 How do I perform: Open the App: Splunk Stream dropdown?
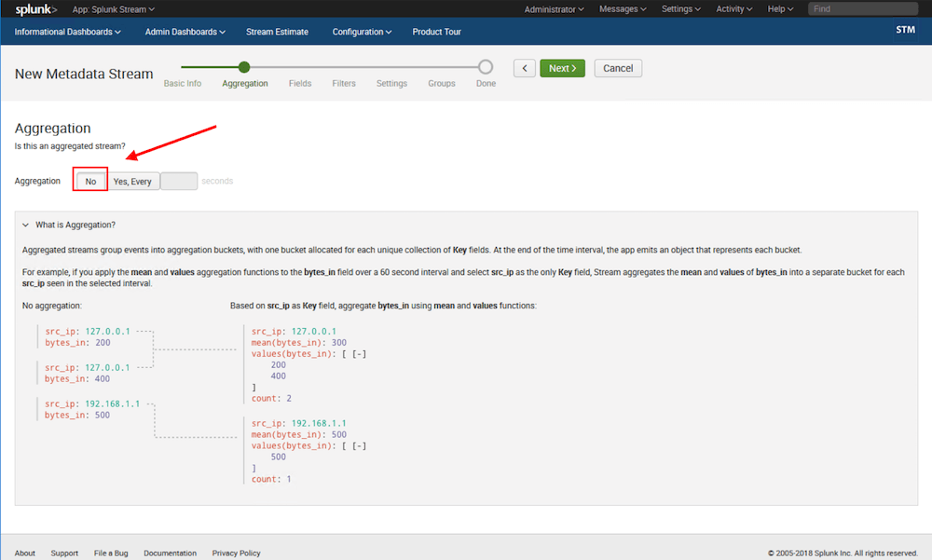[x=113, y=9]
